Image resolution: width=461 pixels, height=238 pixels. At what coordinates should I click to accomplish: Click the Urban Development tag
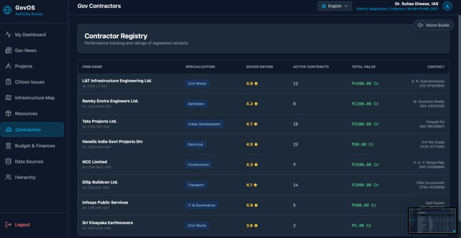coord(204,124)
